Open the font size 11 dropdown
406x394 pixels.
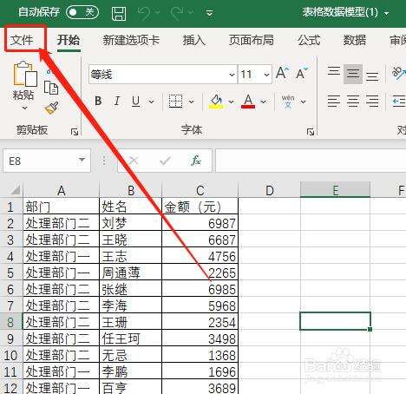coord(255,75)
